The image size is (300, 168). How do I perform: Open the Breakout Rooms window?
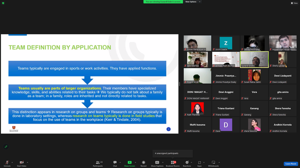point(173,163)
